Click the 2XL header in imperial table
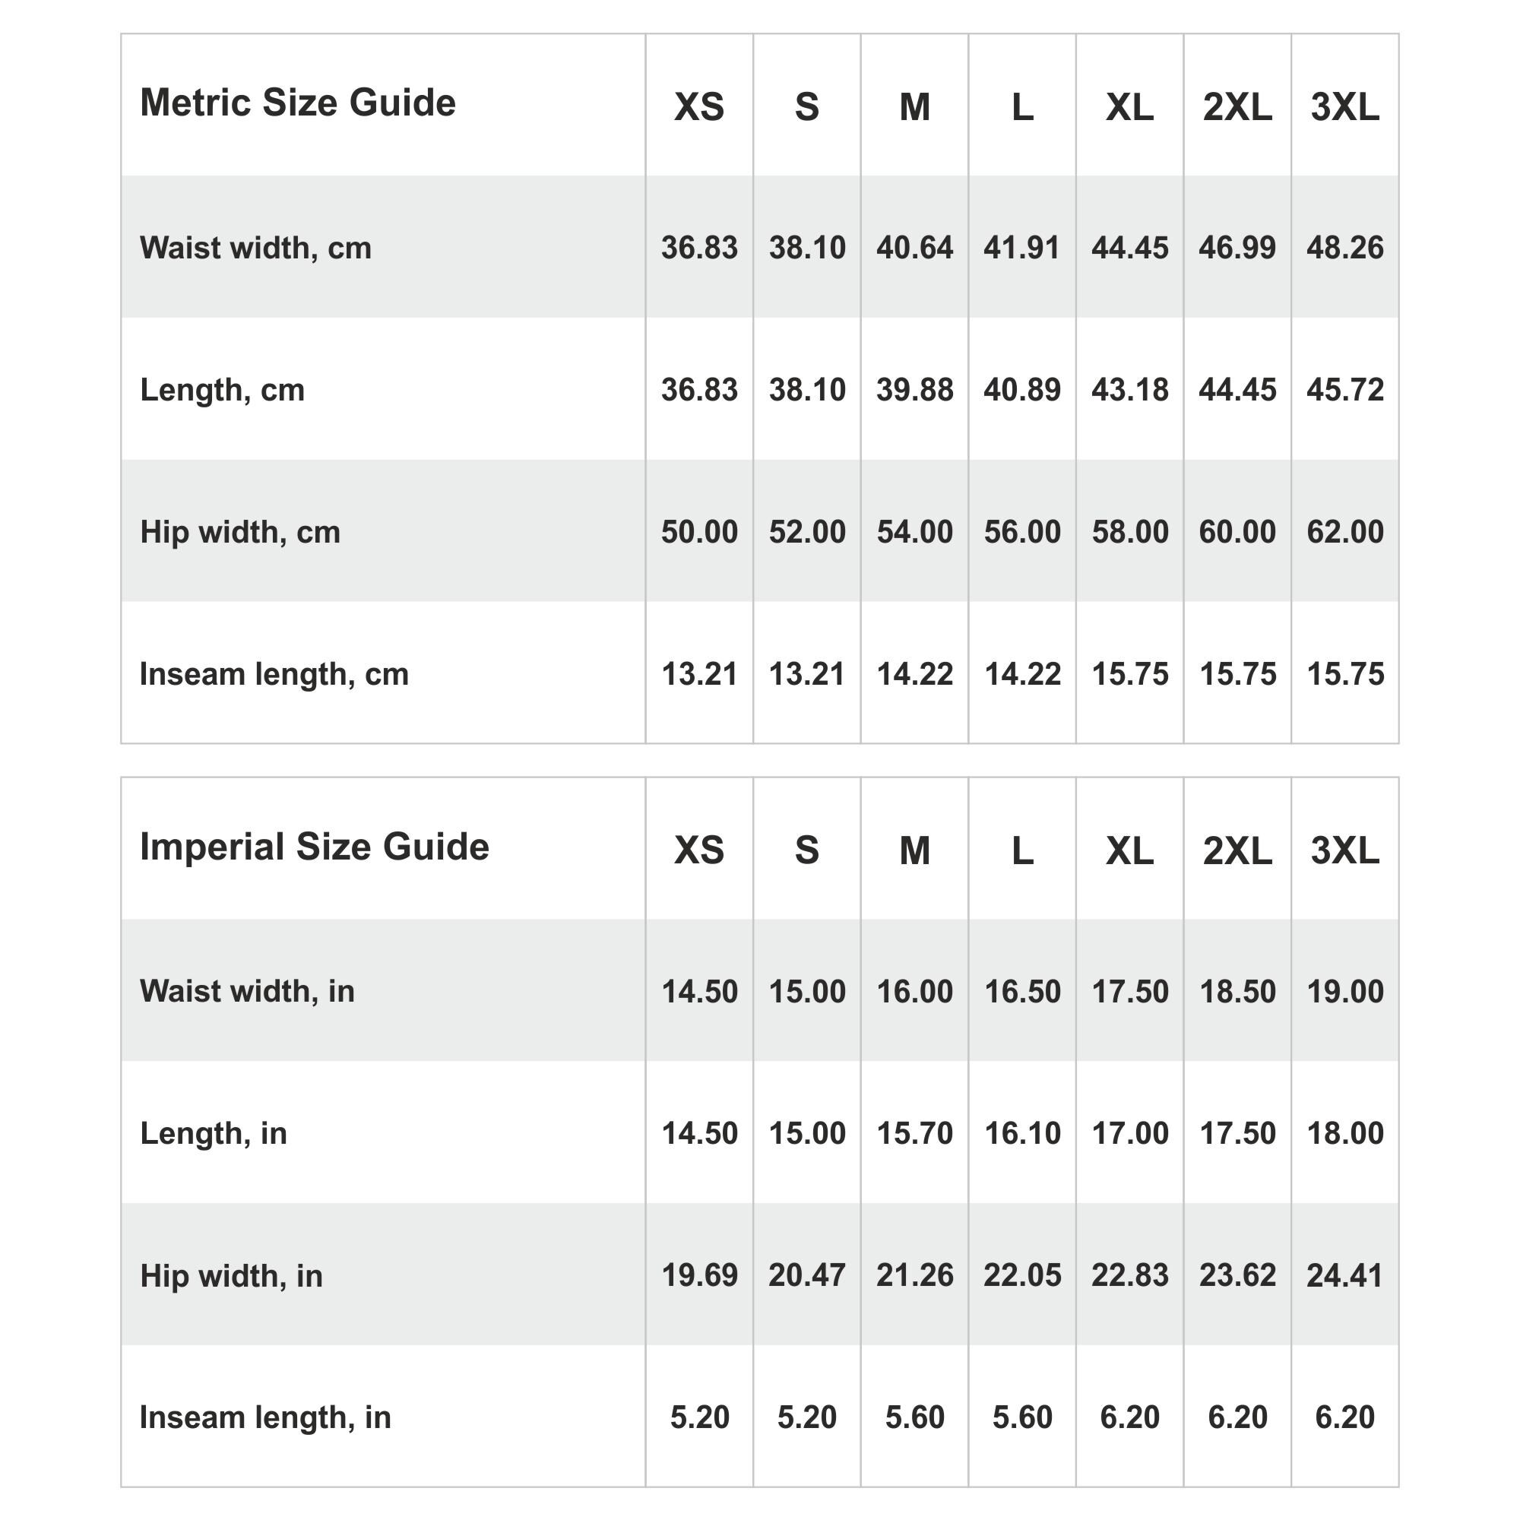This screenshot has height=1520, width=1520. click(1237, 850)
